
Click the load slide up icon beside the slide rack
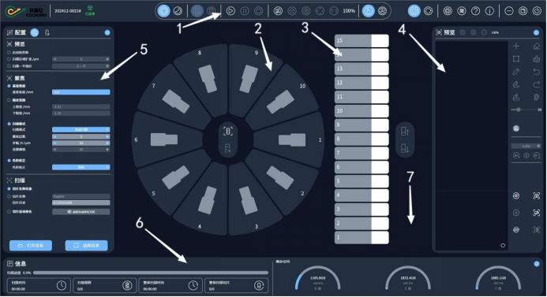[x=405, y=132]
